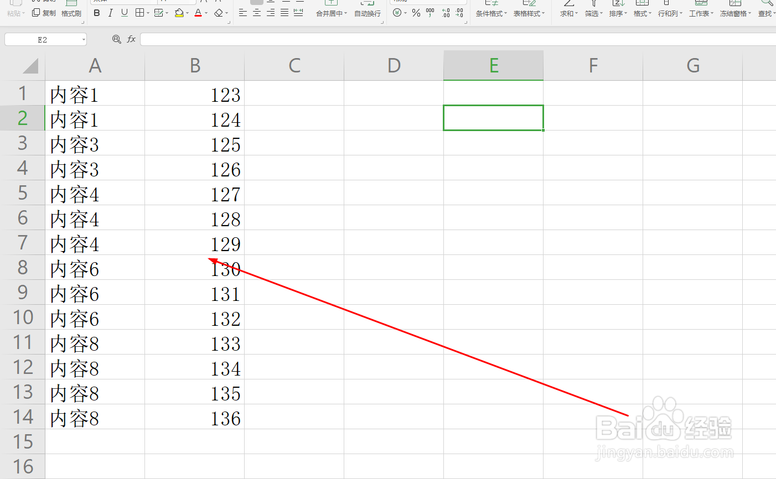Viewport: 776px width, 479px height.
Task: Click the fill color bucket icon
Action: coord(179,13)
